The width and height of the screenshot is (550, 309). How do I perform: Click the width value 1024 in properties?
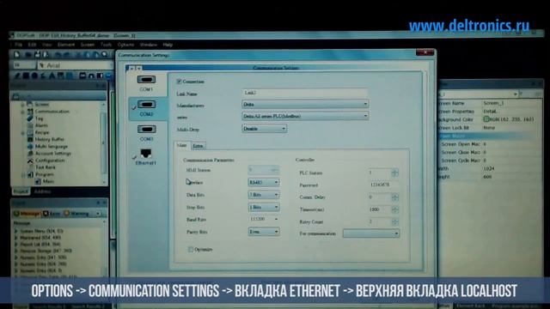pos(489,168)
